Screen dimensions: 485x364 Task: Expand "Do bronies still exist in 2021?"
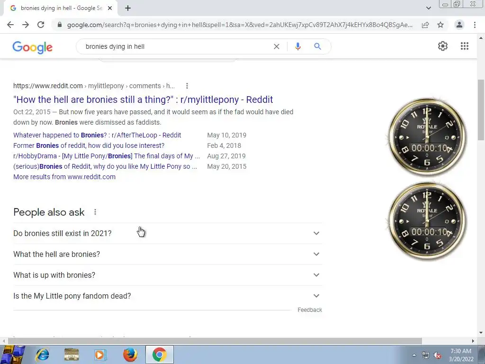(168, 233)
